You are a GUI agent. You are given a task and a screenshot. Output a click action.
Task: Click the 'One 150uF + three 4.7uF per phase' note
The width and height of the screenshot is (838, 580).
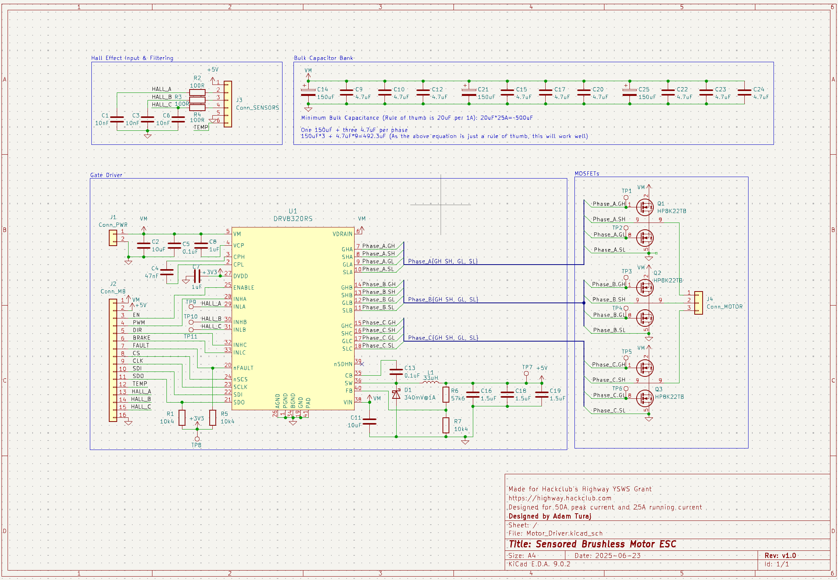coord(354,130)
